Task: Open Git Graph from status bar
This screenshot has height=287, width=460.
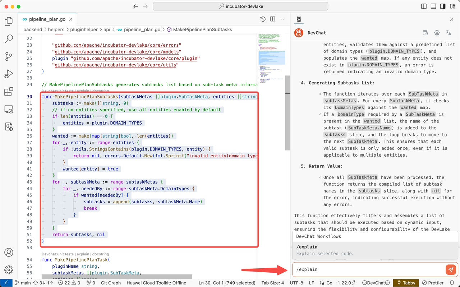Action: [111, 283]
